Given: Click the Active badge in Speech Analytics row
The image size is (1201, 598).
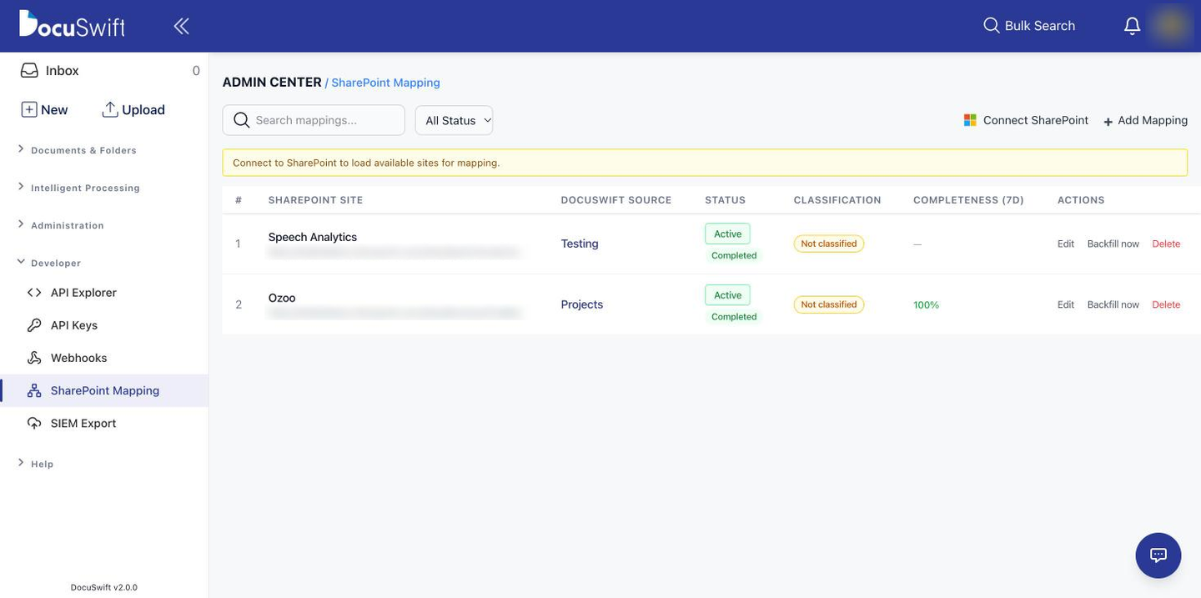Looking at the screenshot, I should point(727,234).
